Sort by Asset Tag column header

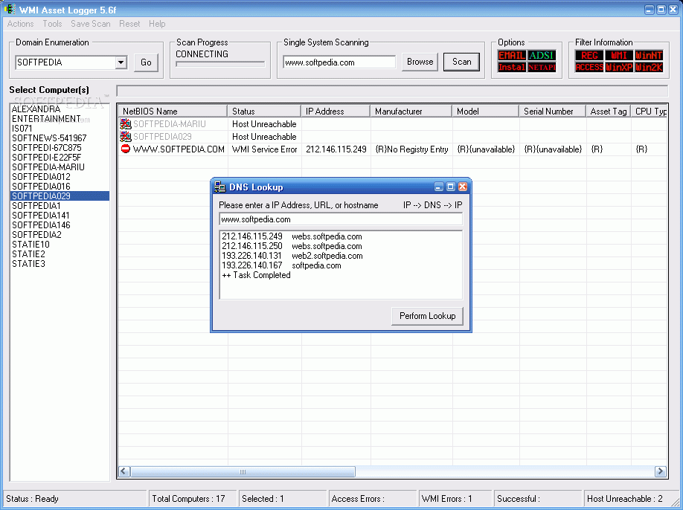tap(608, 112)
